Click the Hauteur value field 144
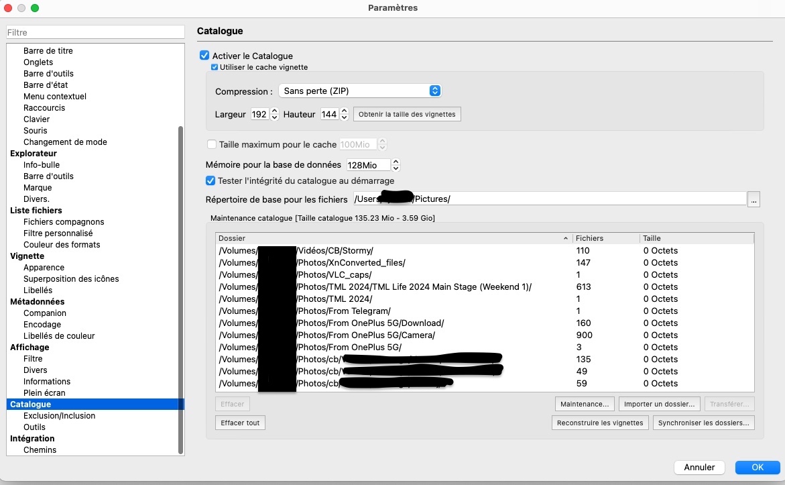This screenshot has height=485, width=785. (x=329, y=114)
